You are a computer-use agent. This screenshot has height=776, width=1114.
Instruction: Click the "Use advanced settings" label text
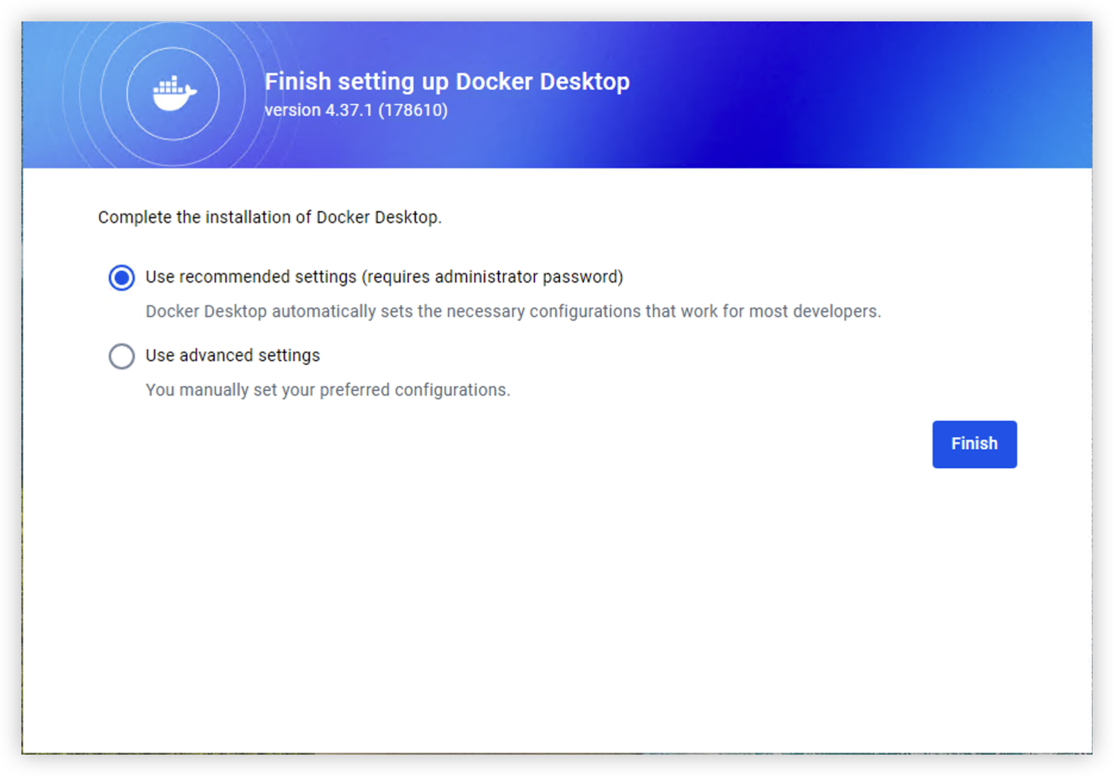pos(233,355)
